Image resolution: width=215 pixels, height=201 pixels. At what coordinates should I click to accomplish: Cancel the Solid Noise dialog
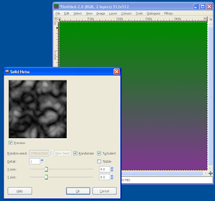(x=104, y=191)
